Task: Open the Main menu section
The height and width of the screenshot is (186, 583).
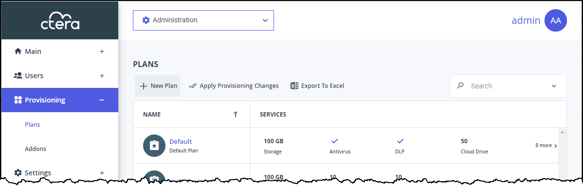Action: click(x=60, y=51)
